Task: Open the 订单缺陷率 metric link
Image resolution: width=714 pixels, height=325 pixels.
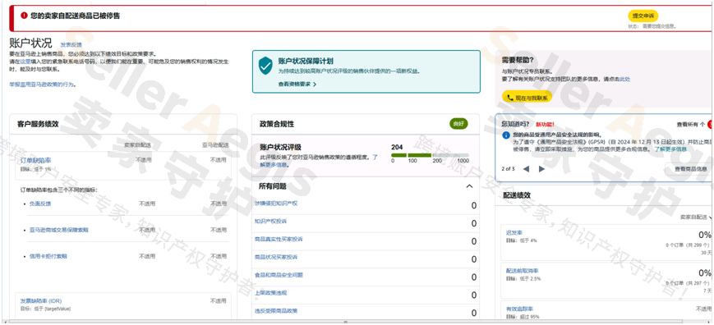Action: point(35,161)
